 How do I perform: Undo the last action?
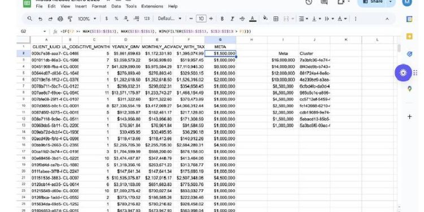point(40,19)
